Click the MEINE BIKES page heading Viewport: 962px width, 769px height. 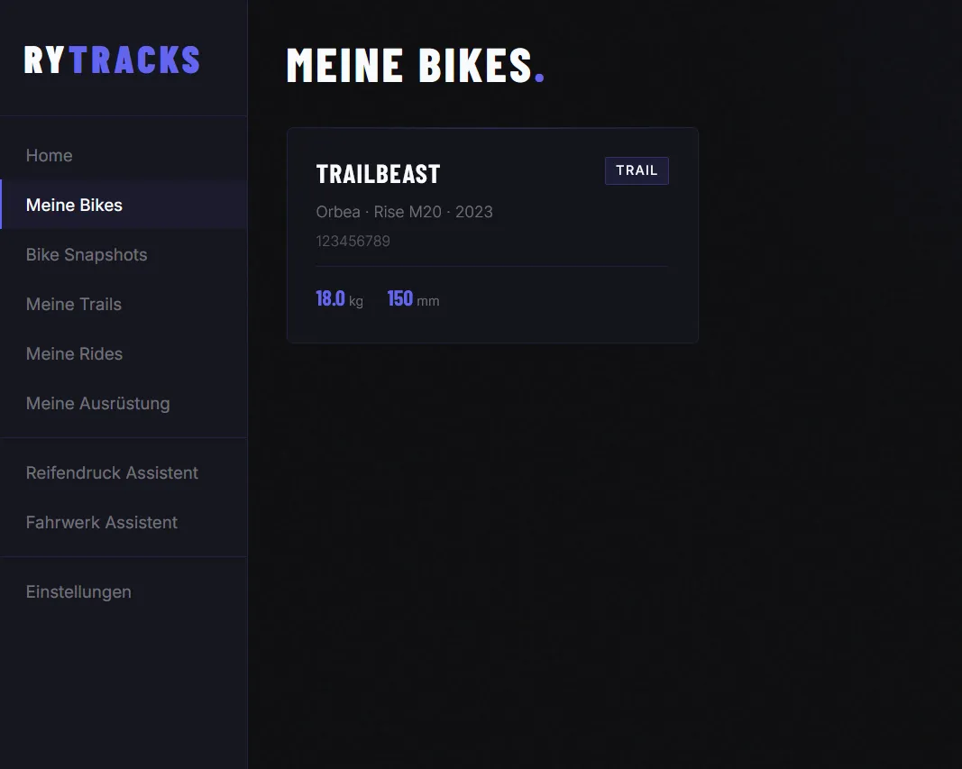coord(404,65)
